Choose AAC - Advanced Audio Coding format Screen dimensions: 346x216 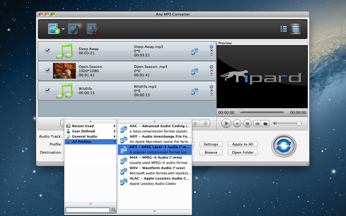[x=154, y=128]
